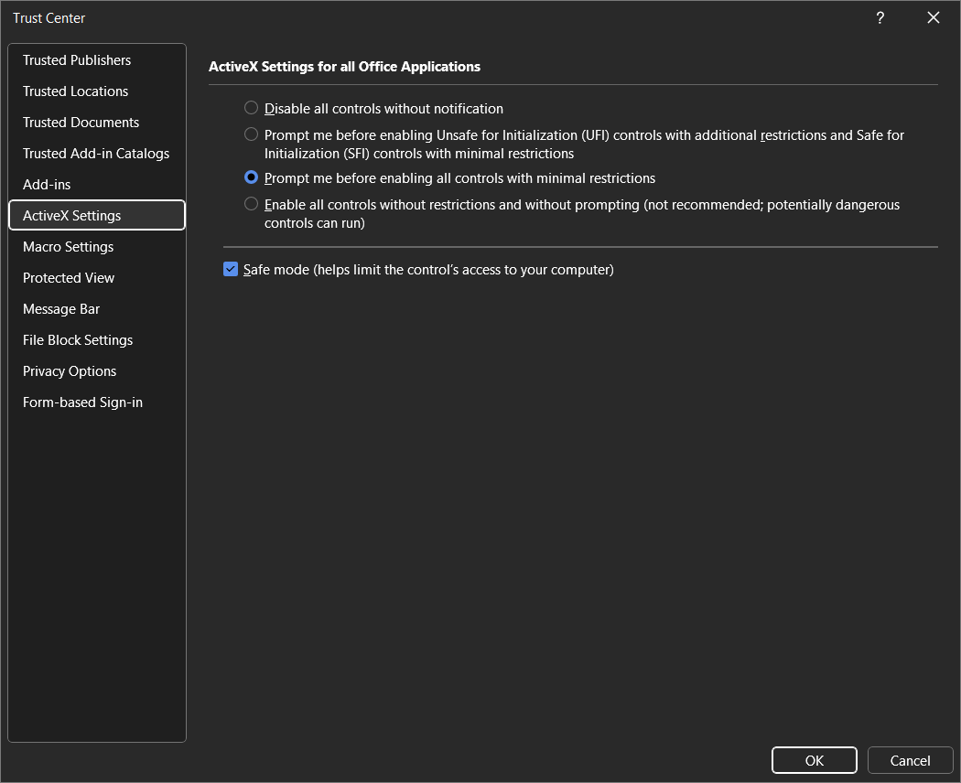961x783 pixels.
Task: Select Prompt me before enabling all controls
Action: tap(251, 177)
